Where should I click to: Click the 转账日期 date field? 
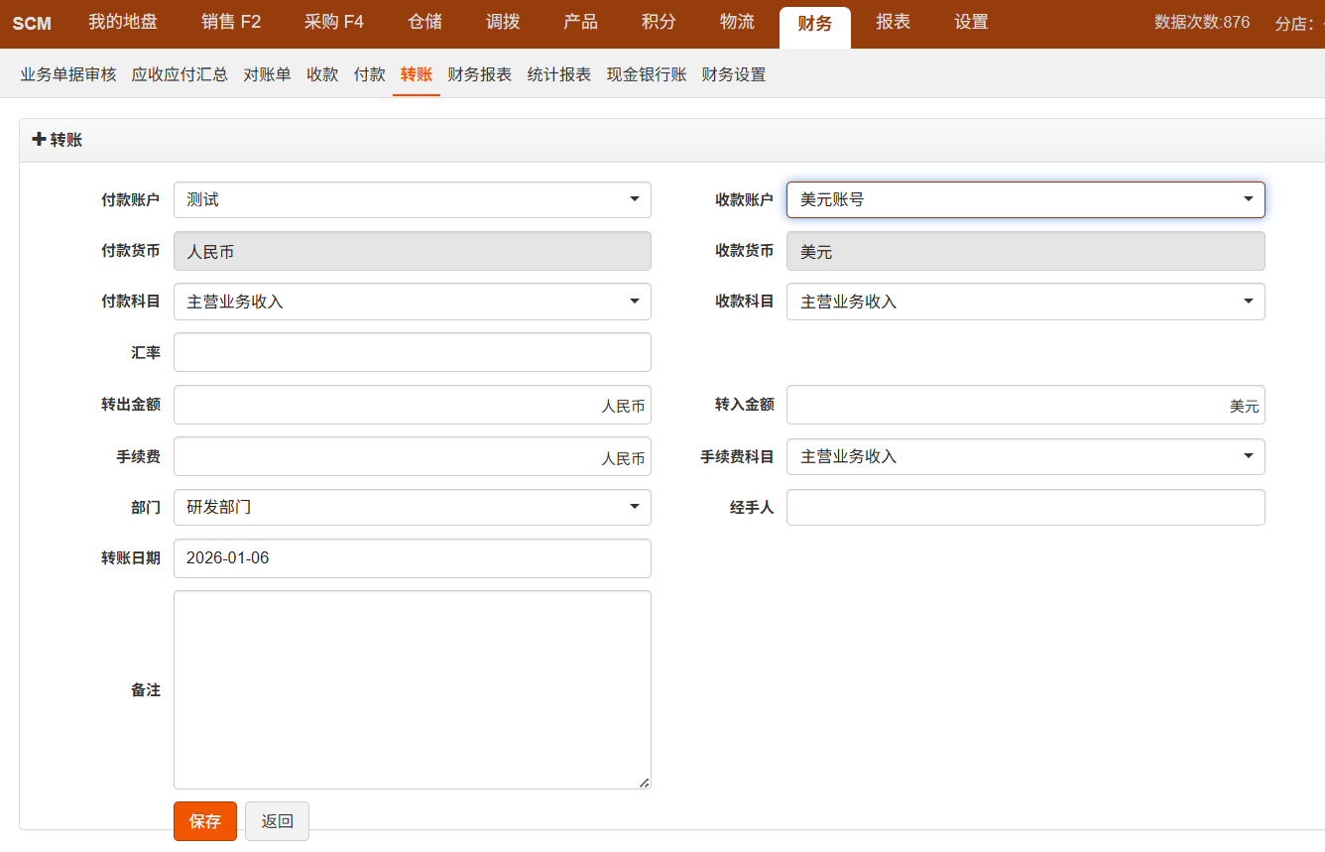coord(412,557)
